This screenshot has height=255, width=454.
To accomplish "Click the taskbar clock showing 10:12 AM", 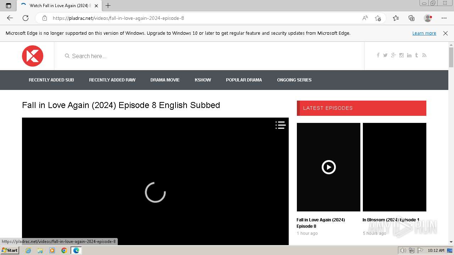I will click(436, 250).
